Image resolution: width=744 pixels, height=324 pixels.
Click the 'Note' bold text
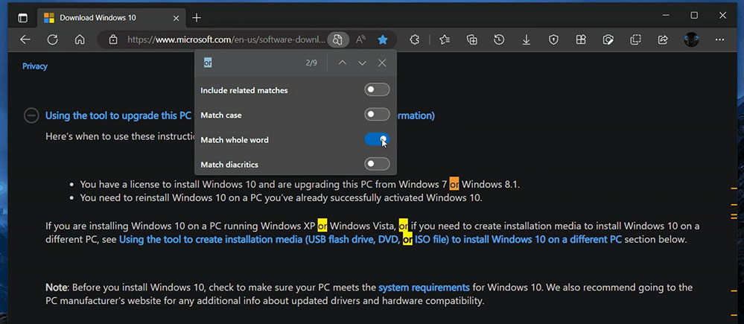56,288
